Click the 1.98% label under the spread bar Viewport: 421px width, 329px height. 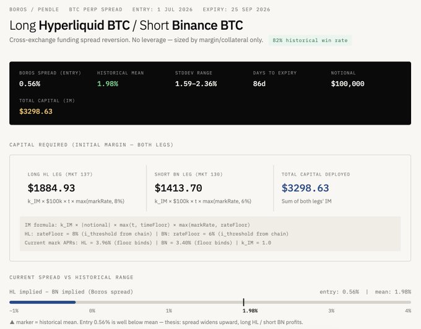pos(250,311)
